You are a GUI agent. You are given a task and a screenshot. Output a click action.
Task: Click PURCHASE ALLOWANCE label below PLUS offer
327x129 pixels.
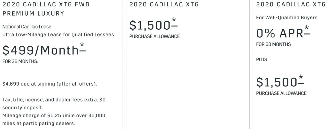point(281,93)
